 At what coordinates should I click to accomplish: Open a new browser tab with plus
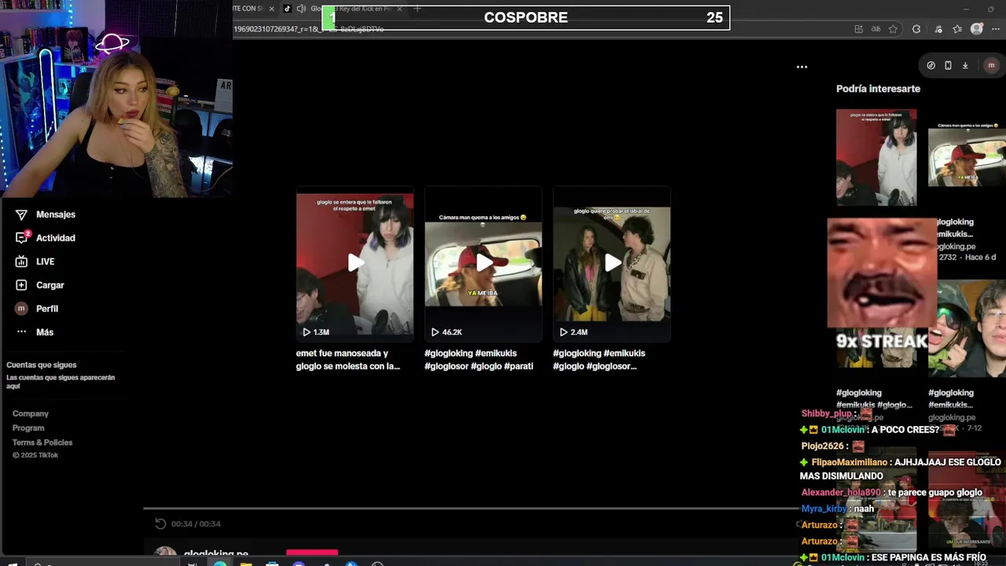417,9
